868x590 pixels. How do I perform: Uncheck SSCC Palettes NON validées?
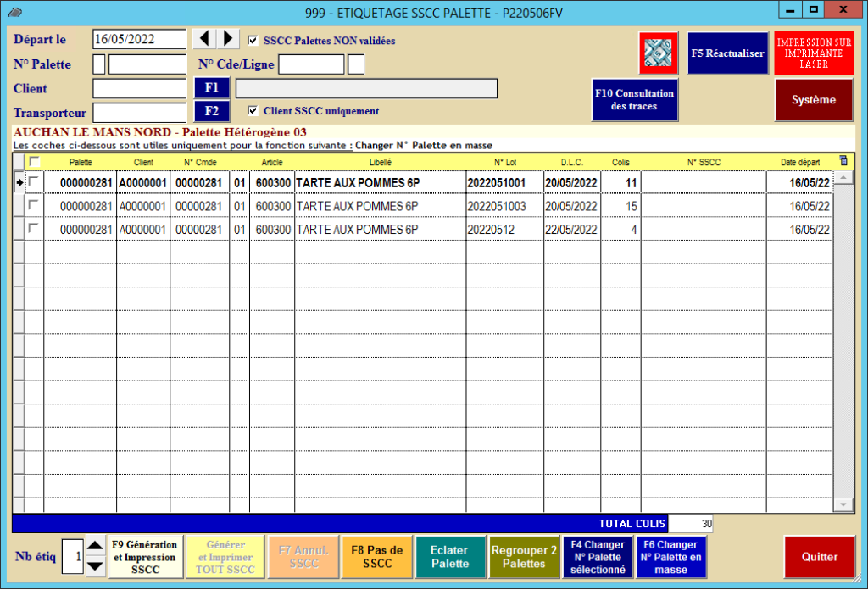click(x=253, y=40)
